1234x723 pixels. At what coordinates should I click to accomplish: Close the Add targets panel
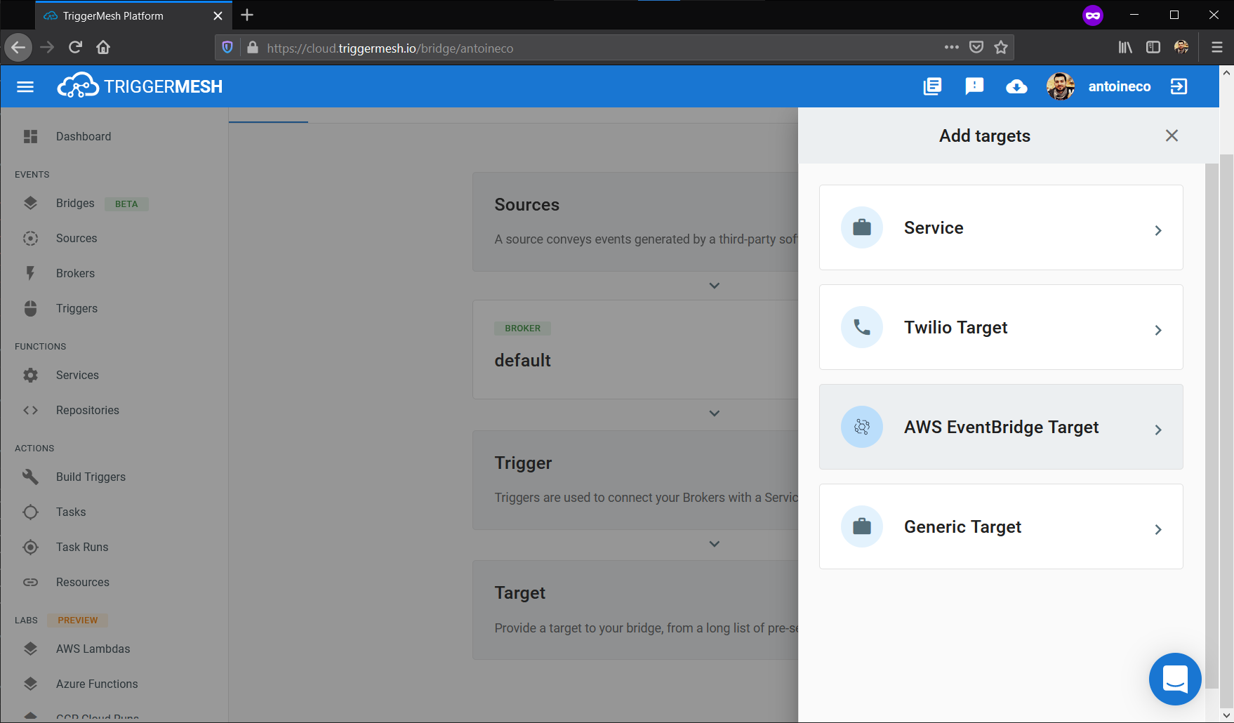(1172, 135)
